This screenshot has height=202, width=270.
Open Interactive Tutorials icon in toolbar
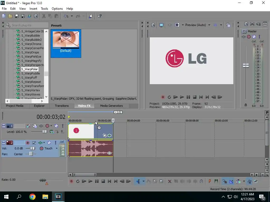91,16
